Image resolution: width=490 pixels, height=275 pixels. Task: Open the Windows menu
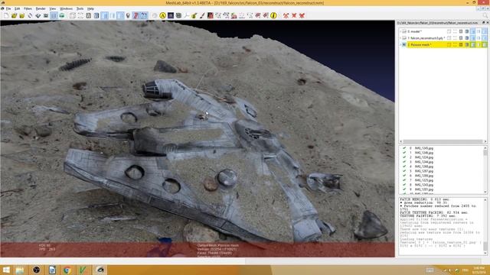pyautogui.click(x=66, y=8)
